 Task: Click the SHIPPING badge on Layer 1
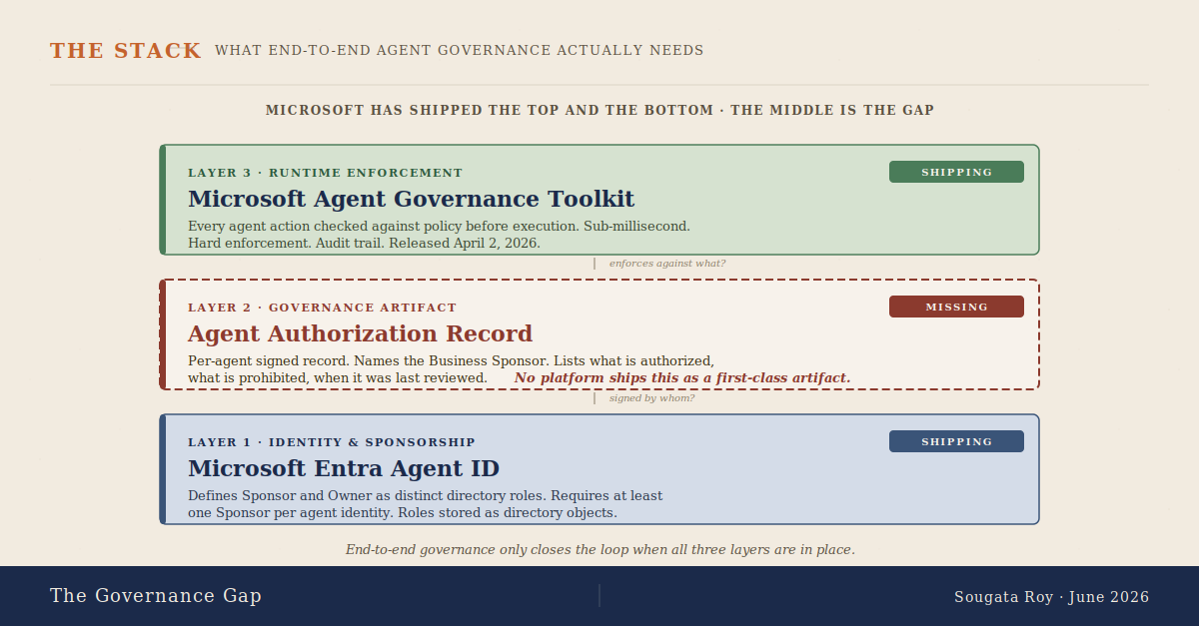coord(956,441)
